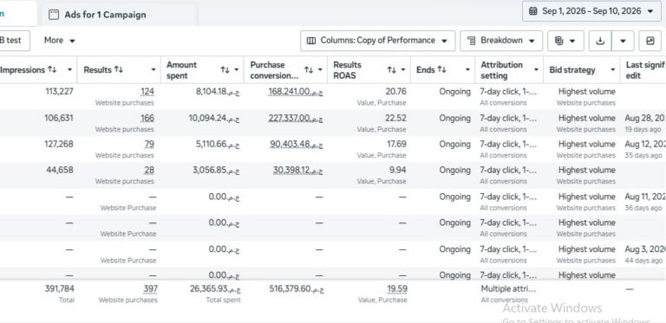Click the 166 website purchases result

coord(147,118)
